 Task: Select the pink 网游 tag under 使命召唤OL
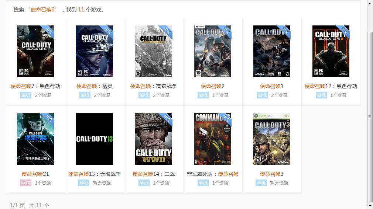pyautogui.click(x=26, y=183)
